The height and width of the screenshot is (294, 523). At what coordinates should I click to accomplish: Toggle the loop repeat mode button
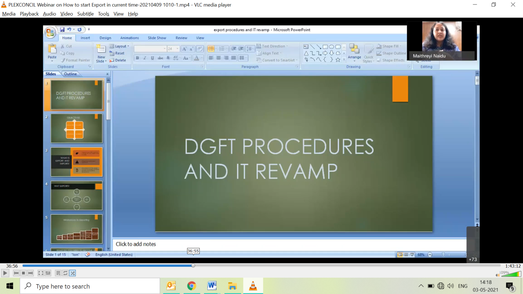(65, 273)
